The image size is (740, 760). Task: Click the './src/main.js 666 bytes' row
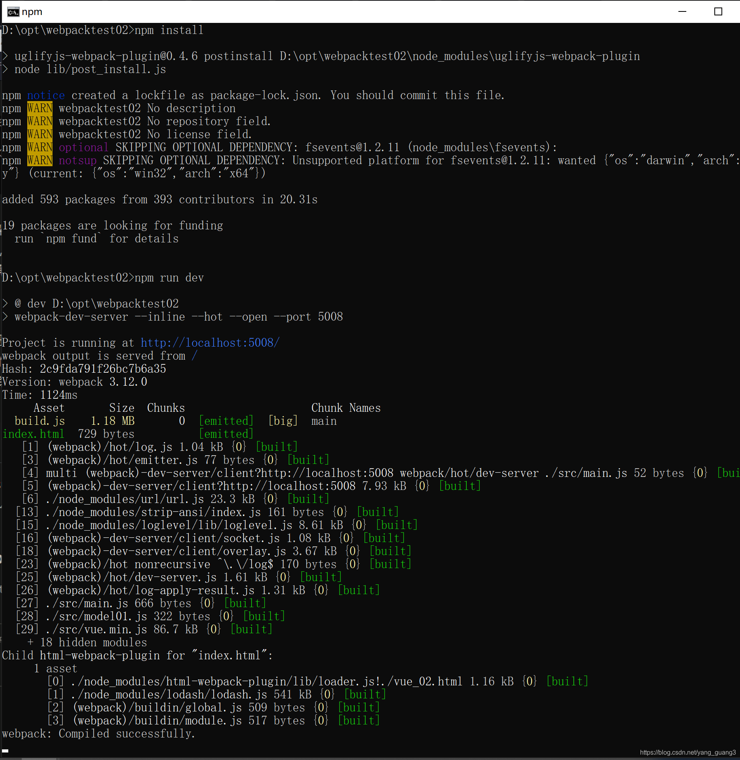click(x=141, y=603)
